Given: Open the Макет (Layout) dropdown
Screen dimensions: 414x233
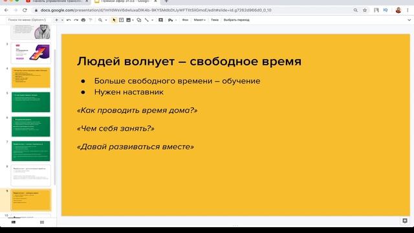Looking at the screenshot, I should pyautogui.click(x=200, y=20).
